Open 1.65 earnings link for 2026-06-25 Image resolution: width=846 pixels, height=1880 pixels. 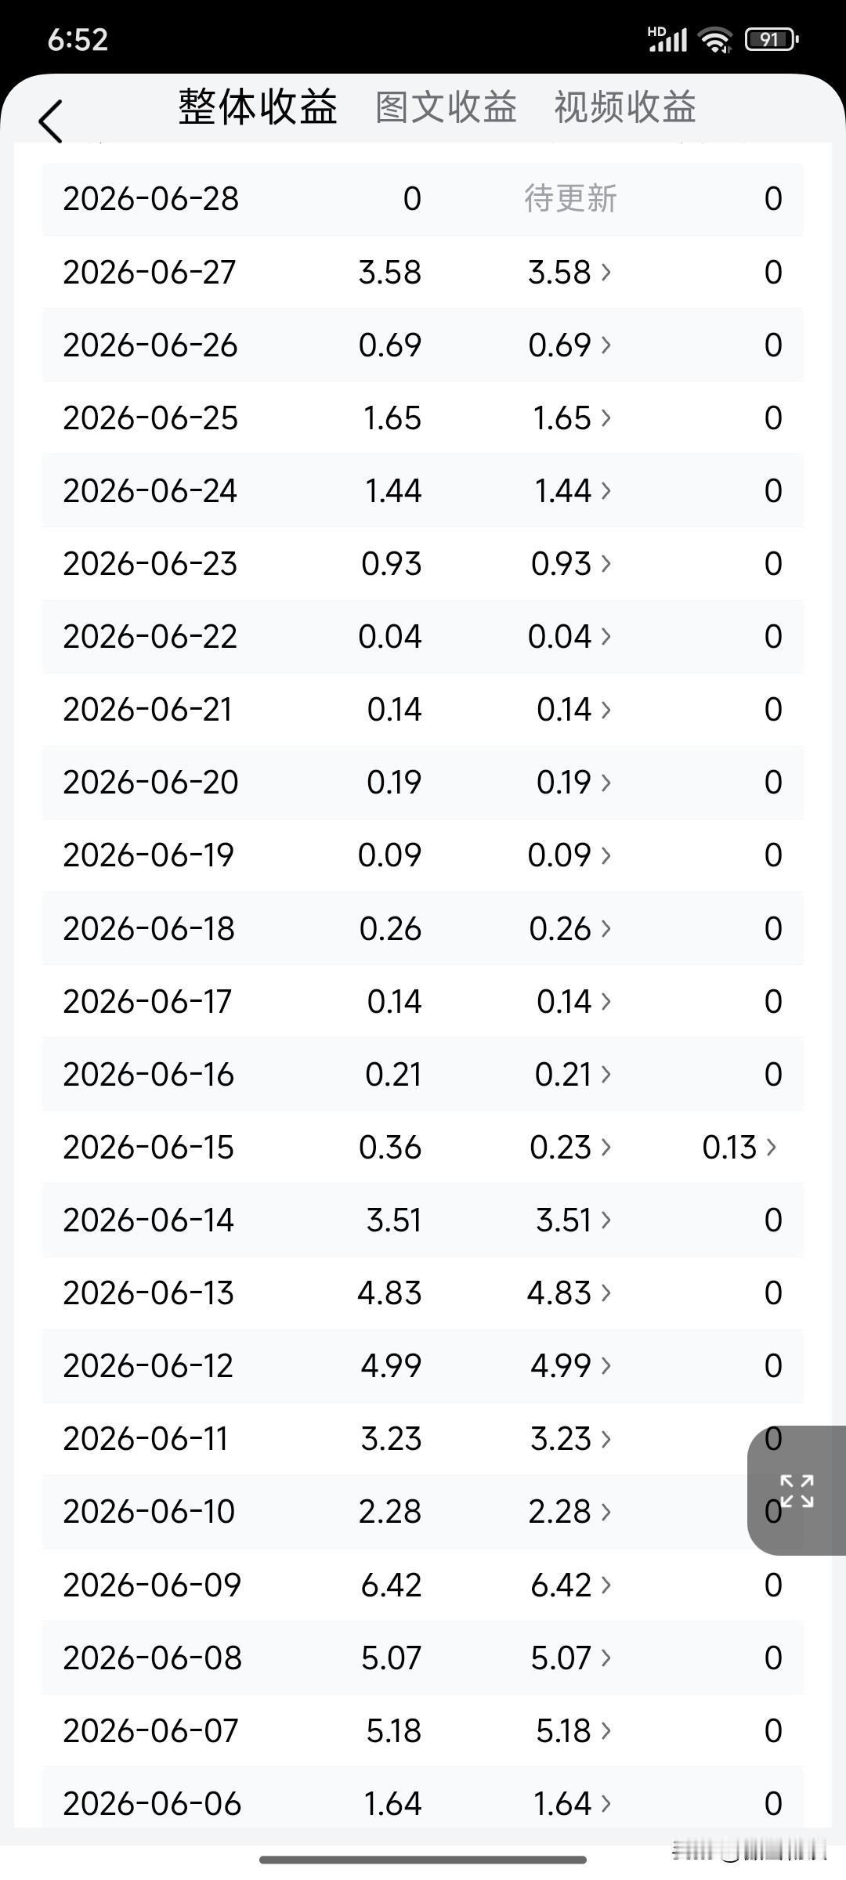pyautogui.click(x=572, y=418)
